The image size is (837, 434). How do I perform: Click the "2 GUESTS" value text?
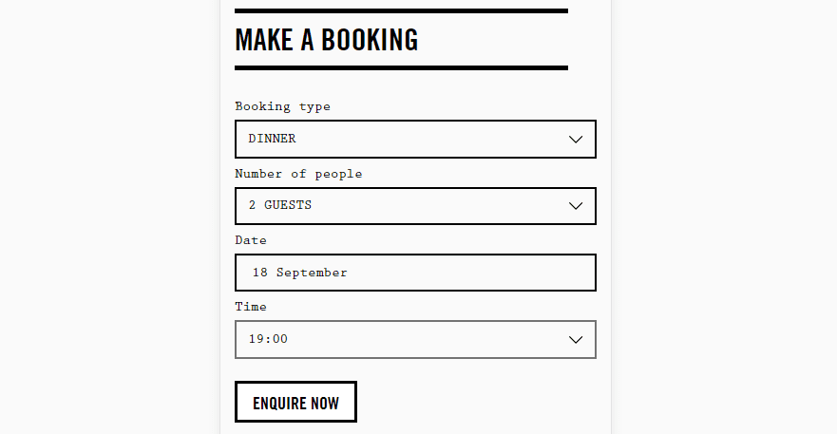pos(280,205)
